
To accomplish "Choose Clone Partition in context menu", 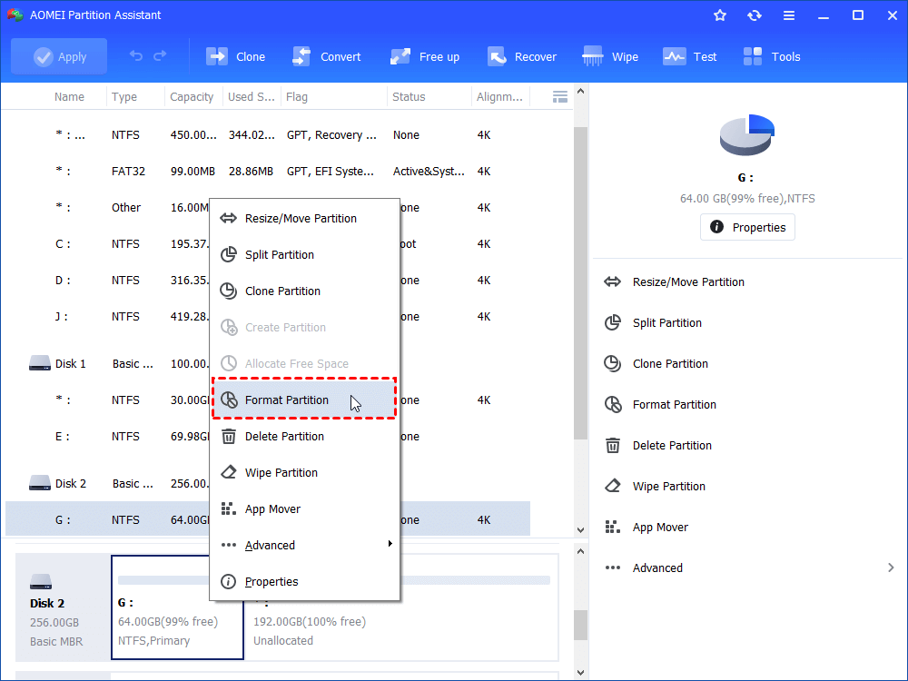I will (x=304, y=291).
